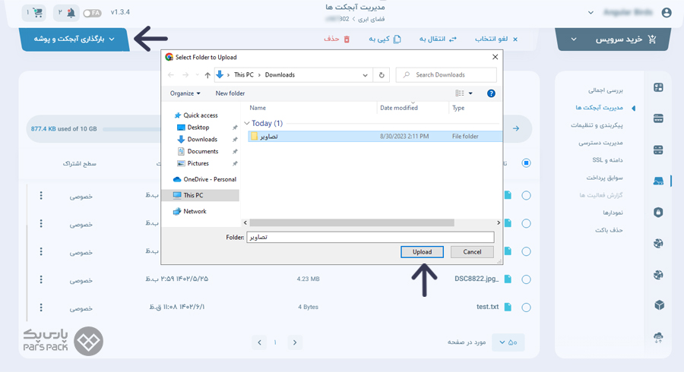This screenshot has width=684, height=372.
Task: Toggle the select-all checkbox in table header
Action: 526,163
